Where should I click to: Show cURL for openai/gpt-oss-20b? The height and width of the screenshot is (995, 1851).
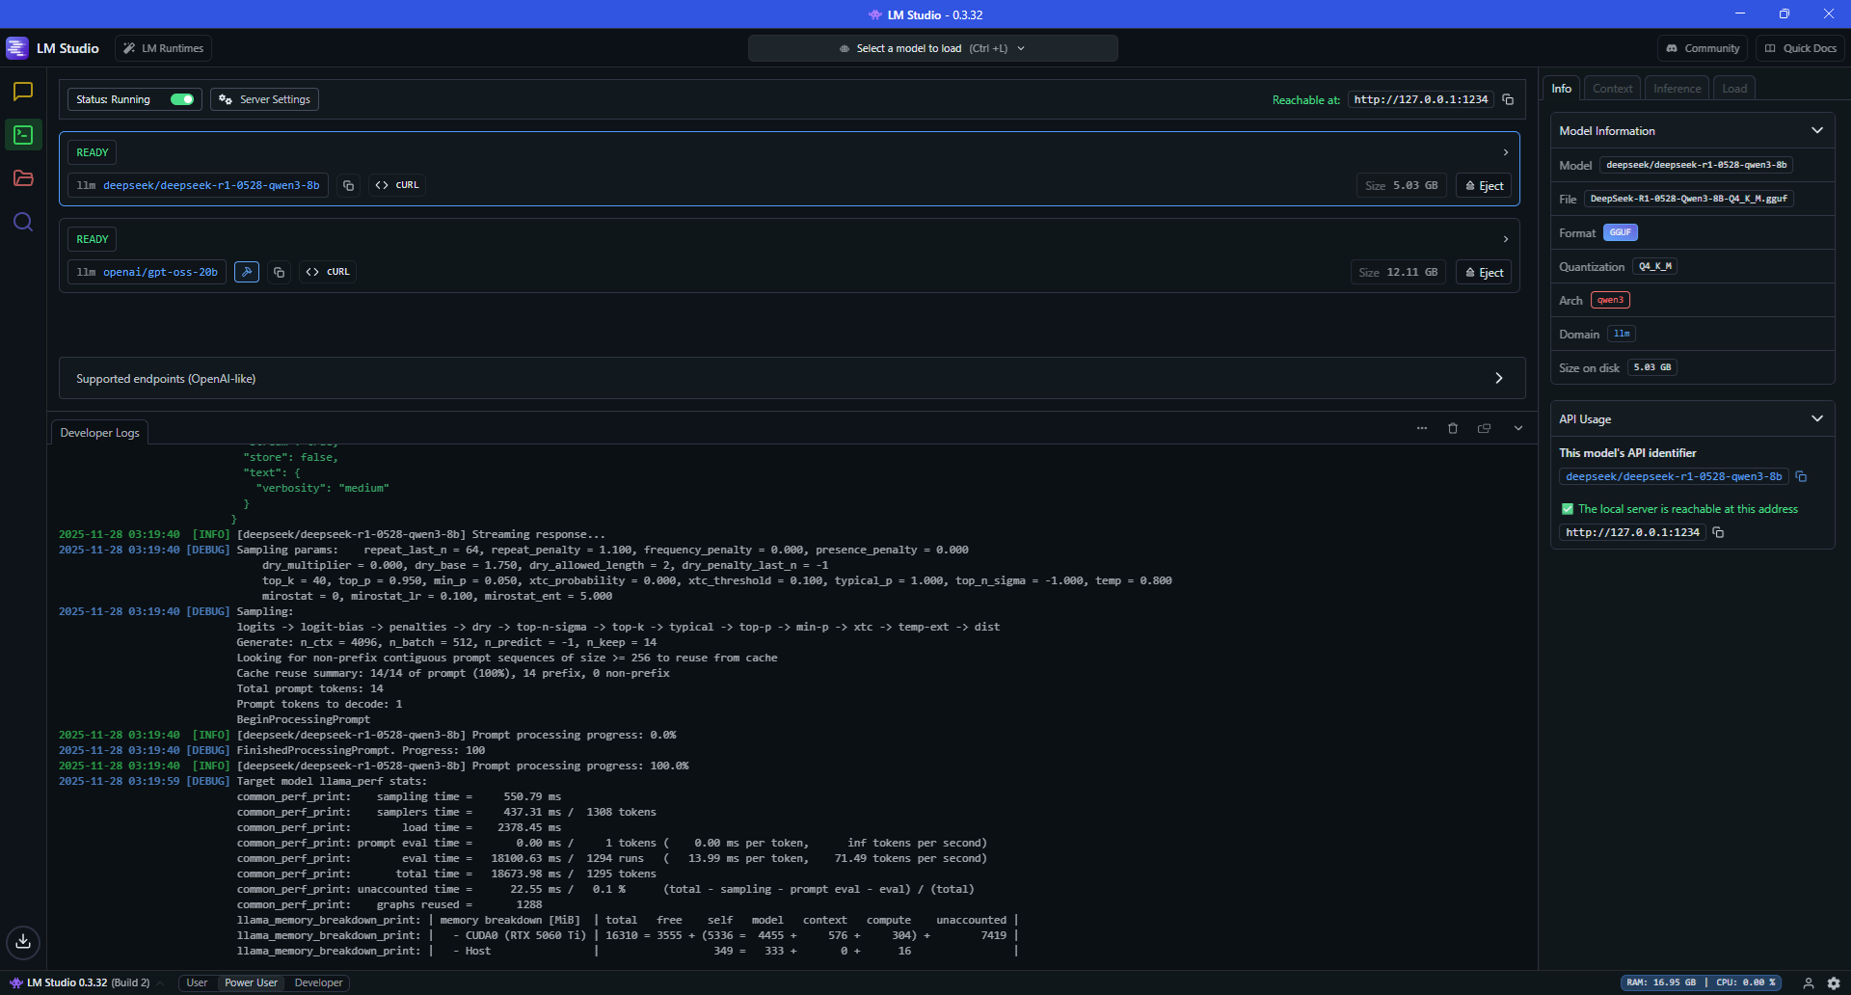(328, 272)
